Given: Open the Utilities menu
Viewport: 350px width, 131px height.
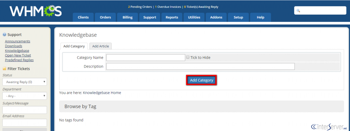Looking at the screenshot, I should pyautogui.click(x=194, y=17).
